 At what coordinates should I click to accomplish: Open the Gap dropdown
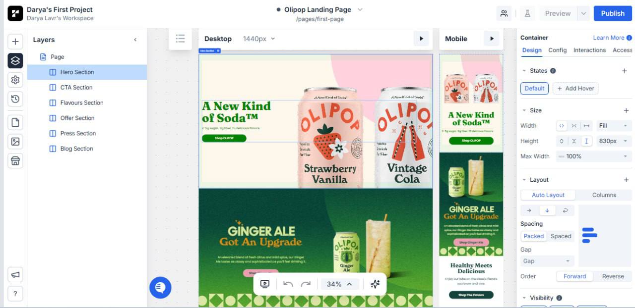(547, 261)
